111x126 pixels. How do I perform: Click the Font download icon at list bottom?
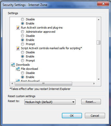[18, 80]
